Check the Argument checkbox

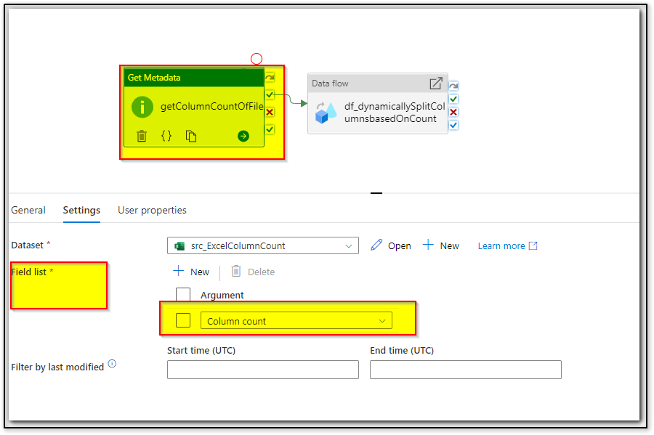coord(182,295)
